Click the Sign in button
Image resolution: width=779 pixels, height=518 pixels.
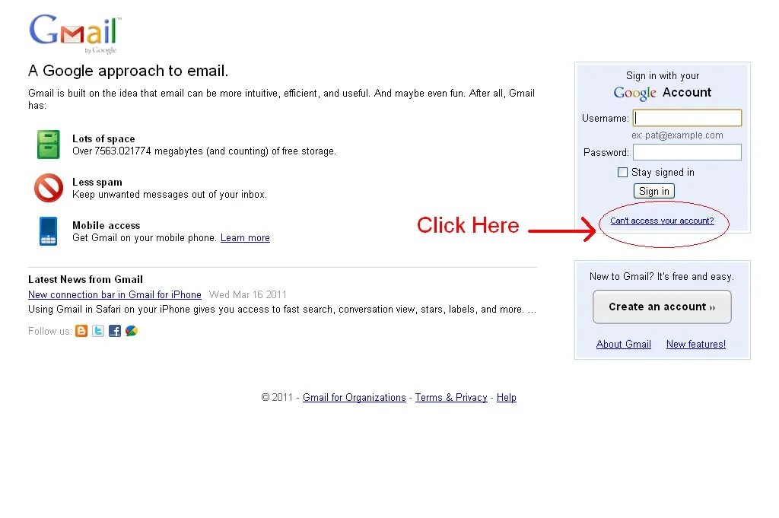653,191
